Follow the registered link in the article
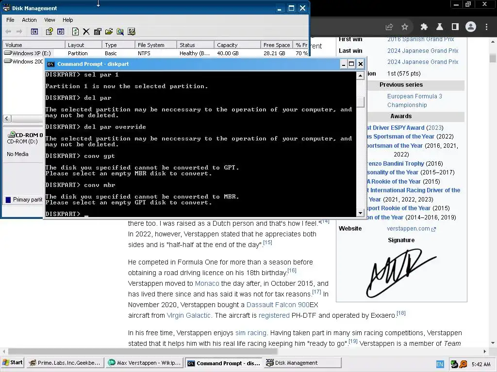Viewport: 497px width, 372px height. tap(274, 315)
